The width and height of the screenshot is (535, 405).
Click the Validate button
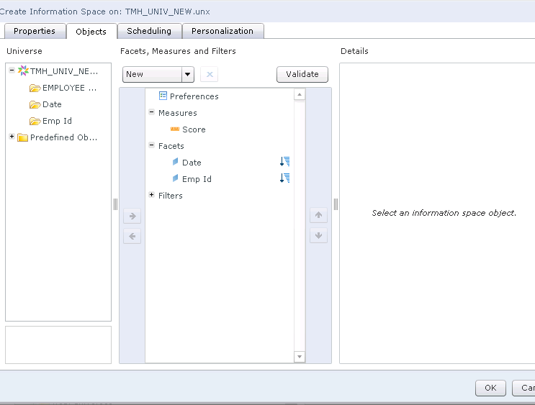pos(302,74)
